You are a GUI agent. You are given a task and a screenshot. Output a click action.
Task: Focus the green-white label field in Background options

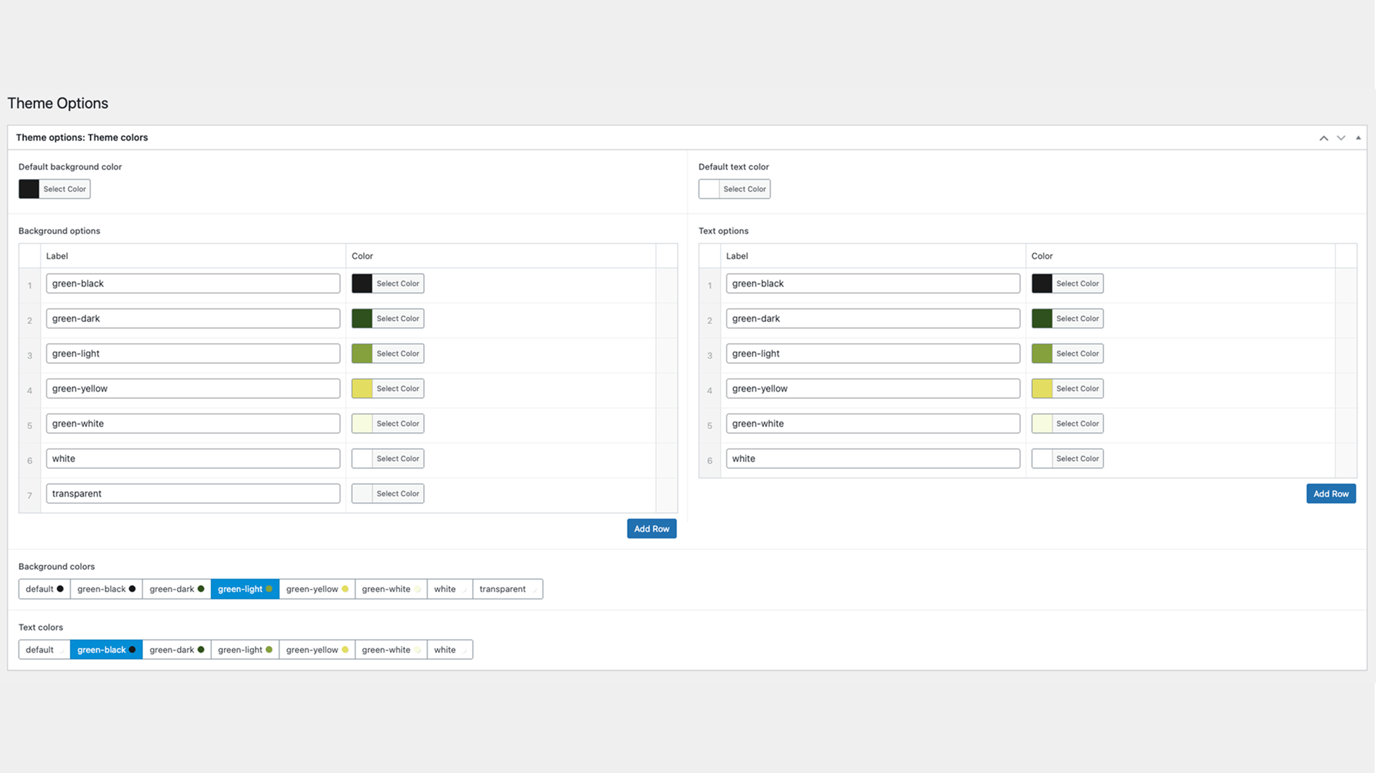tap(193, 423)
